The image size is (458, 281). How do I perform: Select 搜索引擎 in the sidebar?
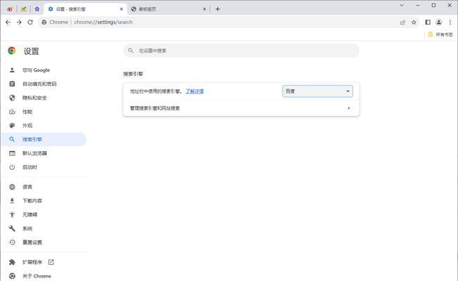click(44, 140)
